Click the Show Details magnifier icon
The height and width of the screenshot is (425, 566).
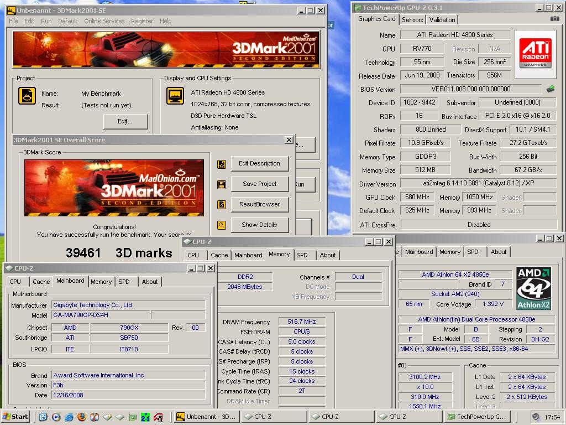point(222,225)
